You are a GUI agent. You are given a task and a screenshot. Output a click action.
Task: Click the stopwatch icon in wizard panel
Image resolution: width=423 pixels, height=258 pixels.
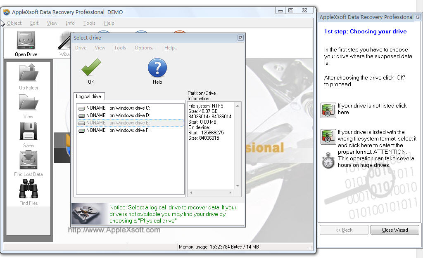(328, 161)
